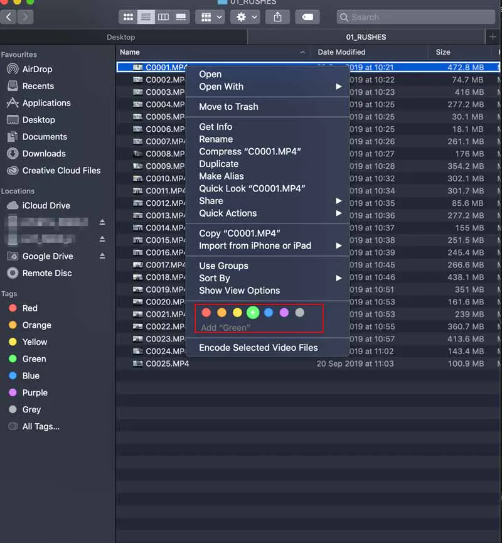Open the Action gear dropdown menu
This screenshot has width=502, height=543.
pos(245,17)
